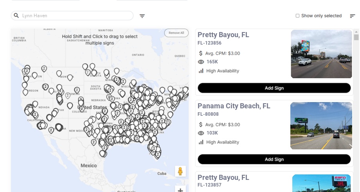Add the Panama City Beach FL-80808 sign
The image size is (360, 192).
pos(274,159)
